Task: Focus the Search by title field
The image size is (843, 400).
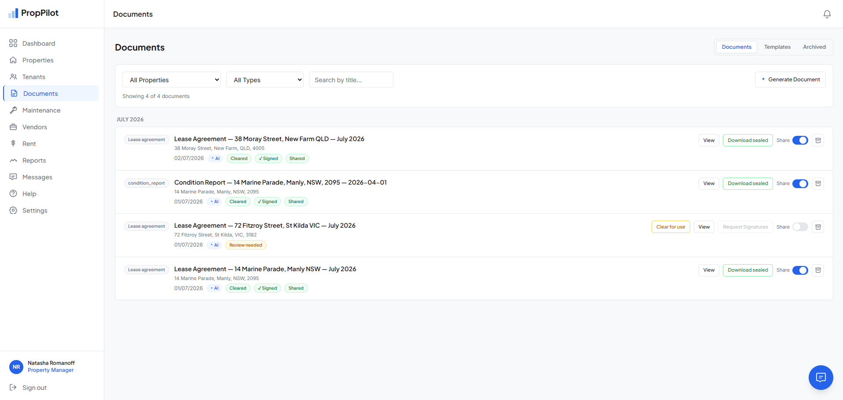Action: pos(351,80)
